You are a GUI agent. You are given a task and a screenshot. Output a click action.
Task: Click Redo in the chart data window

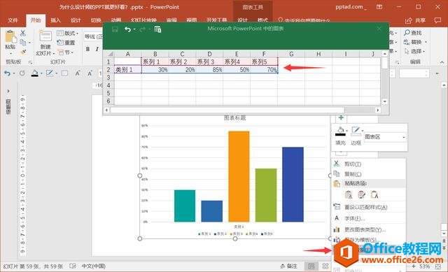tap(142, 29)
